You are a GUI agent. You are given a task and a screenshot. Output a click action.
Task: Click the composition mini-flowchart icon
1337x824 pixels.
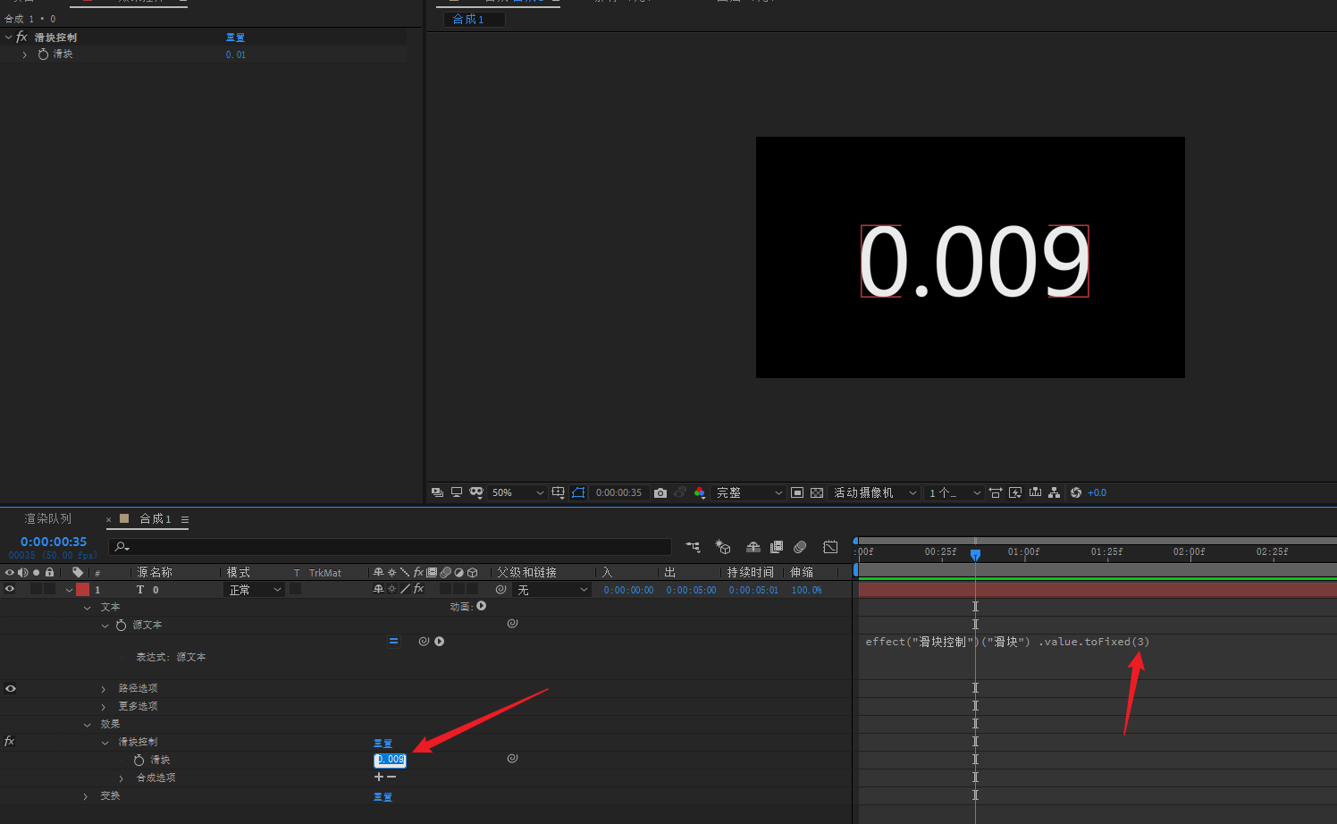[x=693, y=547]
